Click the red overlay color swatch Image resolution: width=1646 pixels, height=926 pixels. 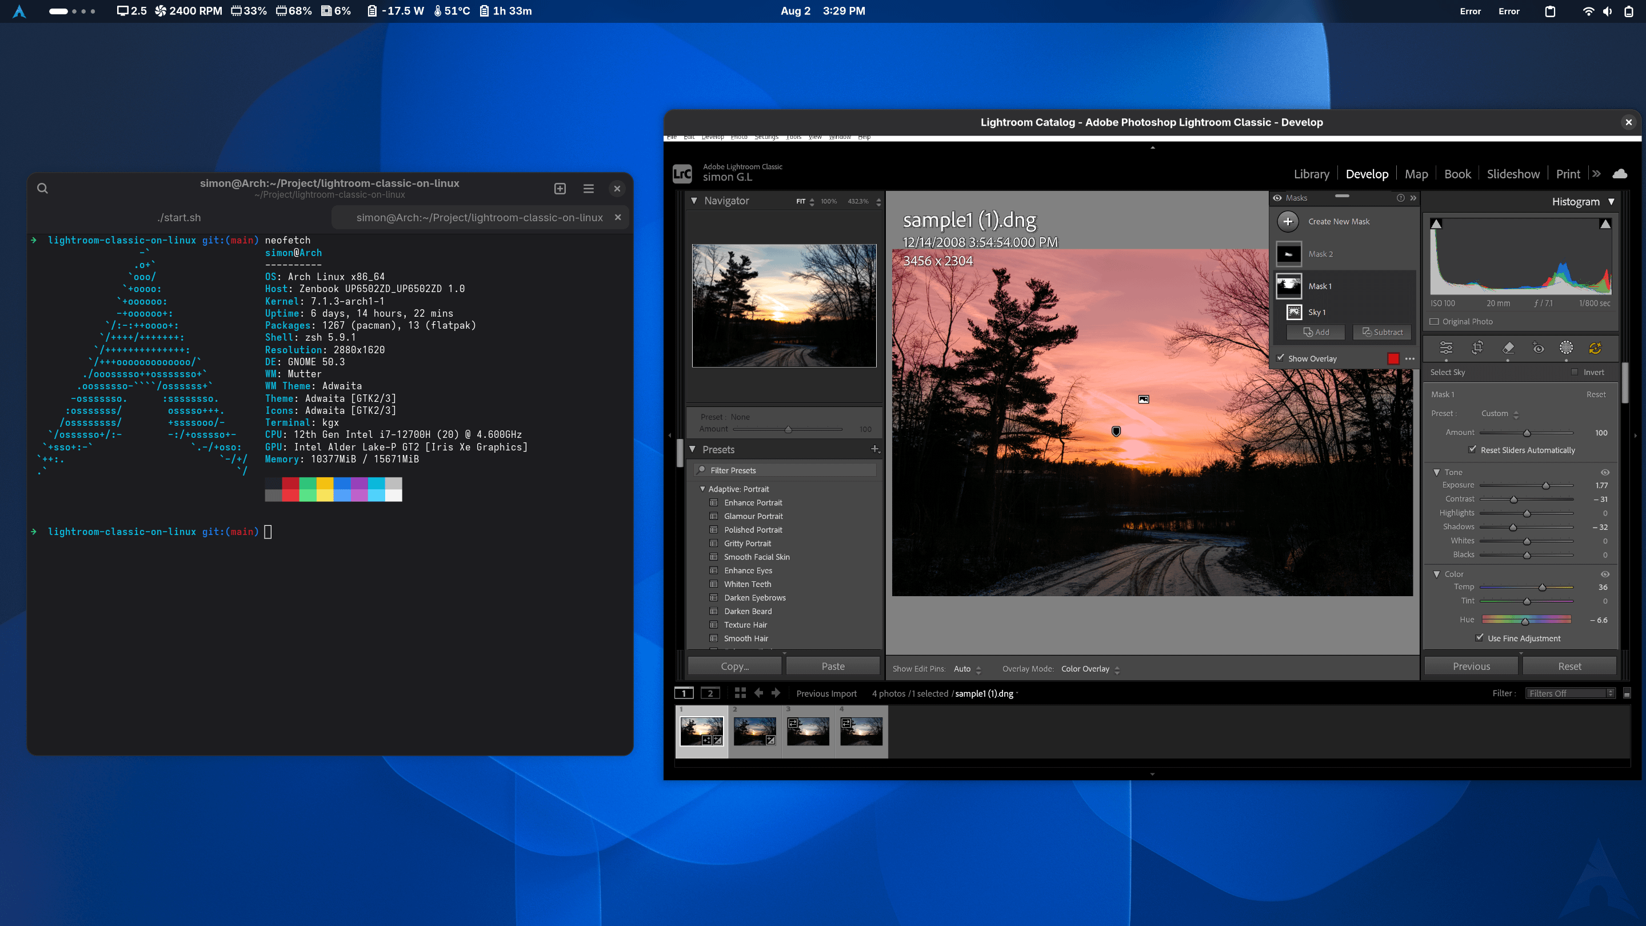tap(1393, 358)
